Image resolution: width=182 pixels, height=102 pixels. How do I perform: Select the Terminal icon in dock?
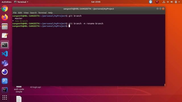coord(5,45)
